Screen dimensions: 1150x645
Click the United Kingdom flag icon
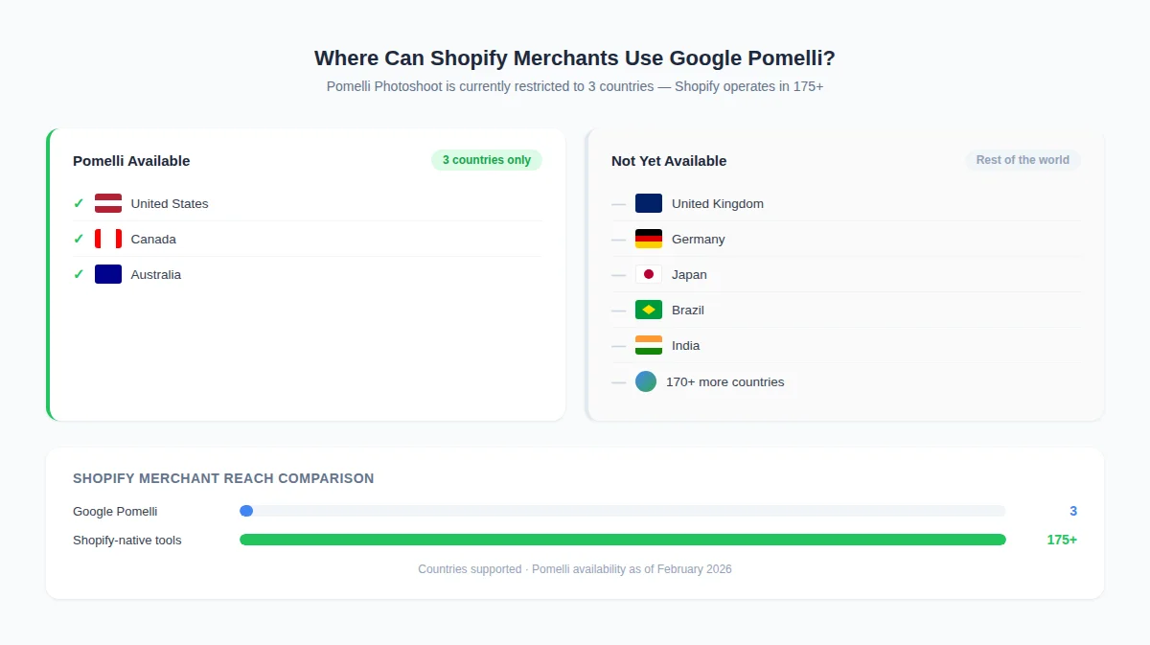click(x=649, y=203)
